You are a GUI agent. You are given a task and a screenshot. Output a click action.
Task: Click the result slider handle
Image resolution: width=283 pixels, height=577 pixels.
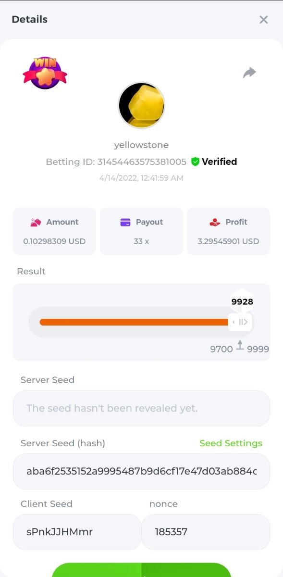click(240, 322)
